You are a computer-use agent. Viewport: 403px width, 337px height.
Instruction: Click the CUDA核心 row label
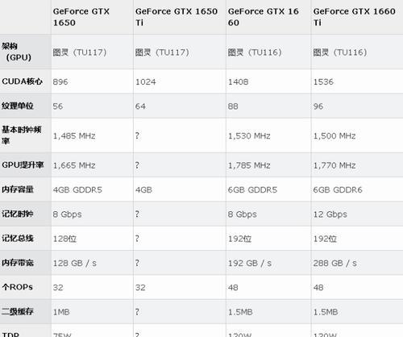(x=22, y=81)
